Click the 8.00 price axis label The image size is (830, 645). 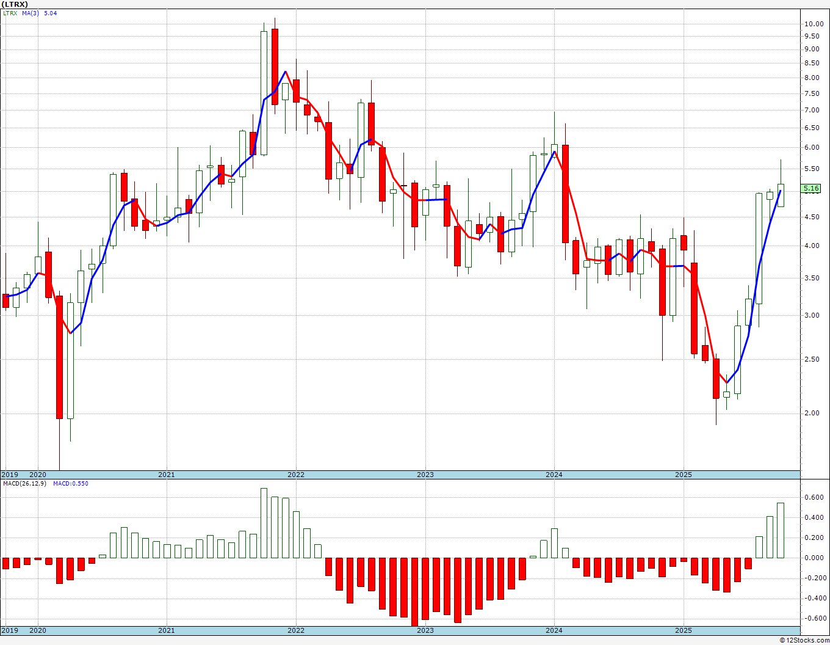(x=811, y=78)
